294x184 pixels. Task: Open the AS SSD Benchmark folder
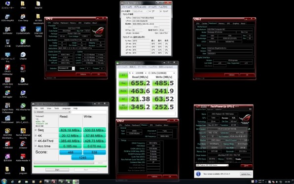[x=38, y=19]
